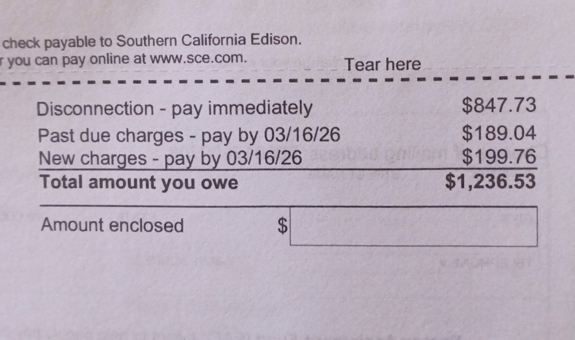Select the $199.76 new charges amount

[x=499, y=157]
